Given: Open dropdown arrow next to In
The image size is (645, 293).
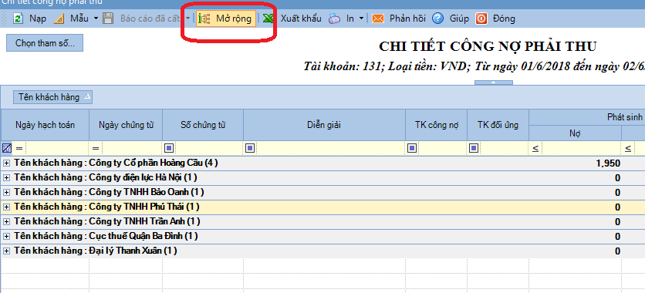Looking at the screenshot, I should pyautogui.click(x=361, y=19).
